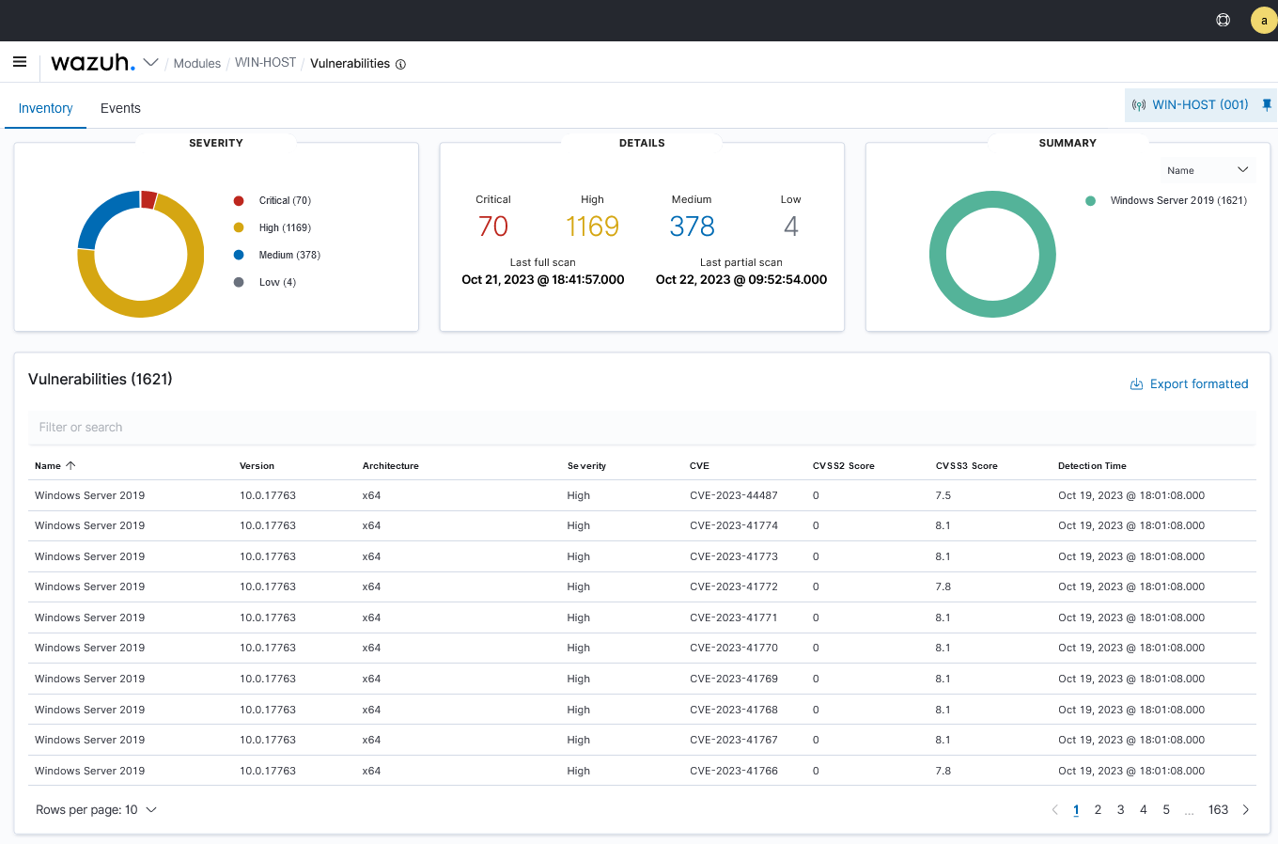Viewport: 1278px width, 844px height.
Task: Sort by CVSS3 Score column header
Action: click(967, 466)
